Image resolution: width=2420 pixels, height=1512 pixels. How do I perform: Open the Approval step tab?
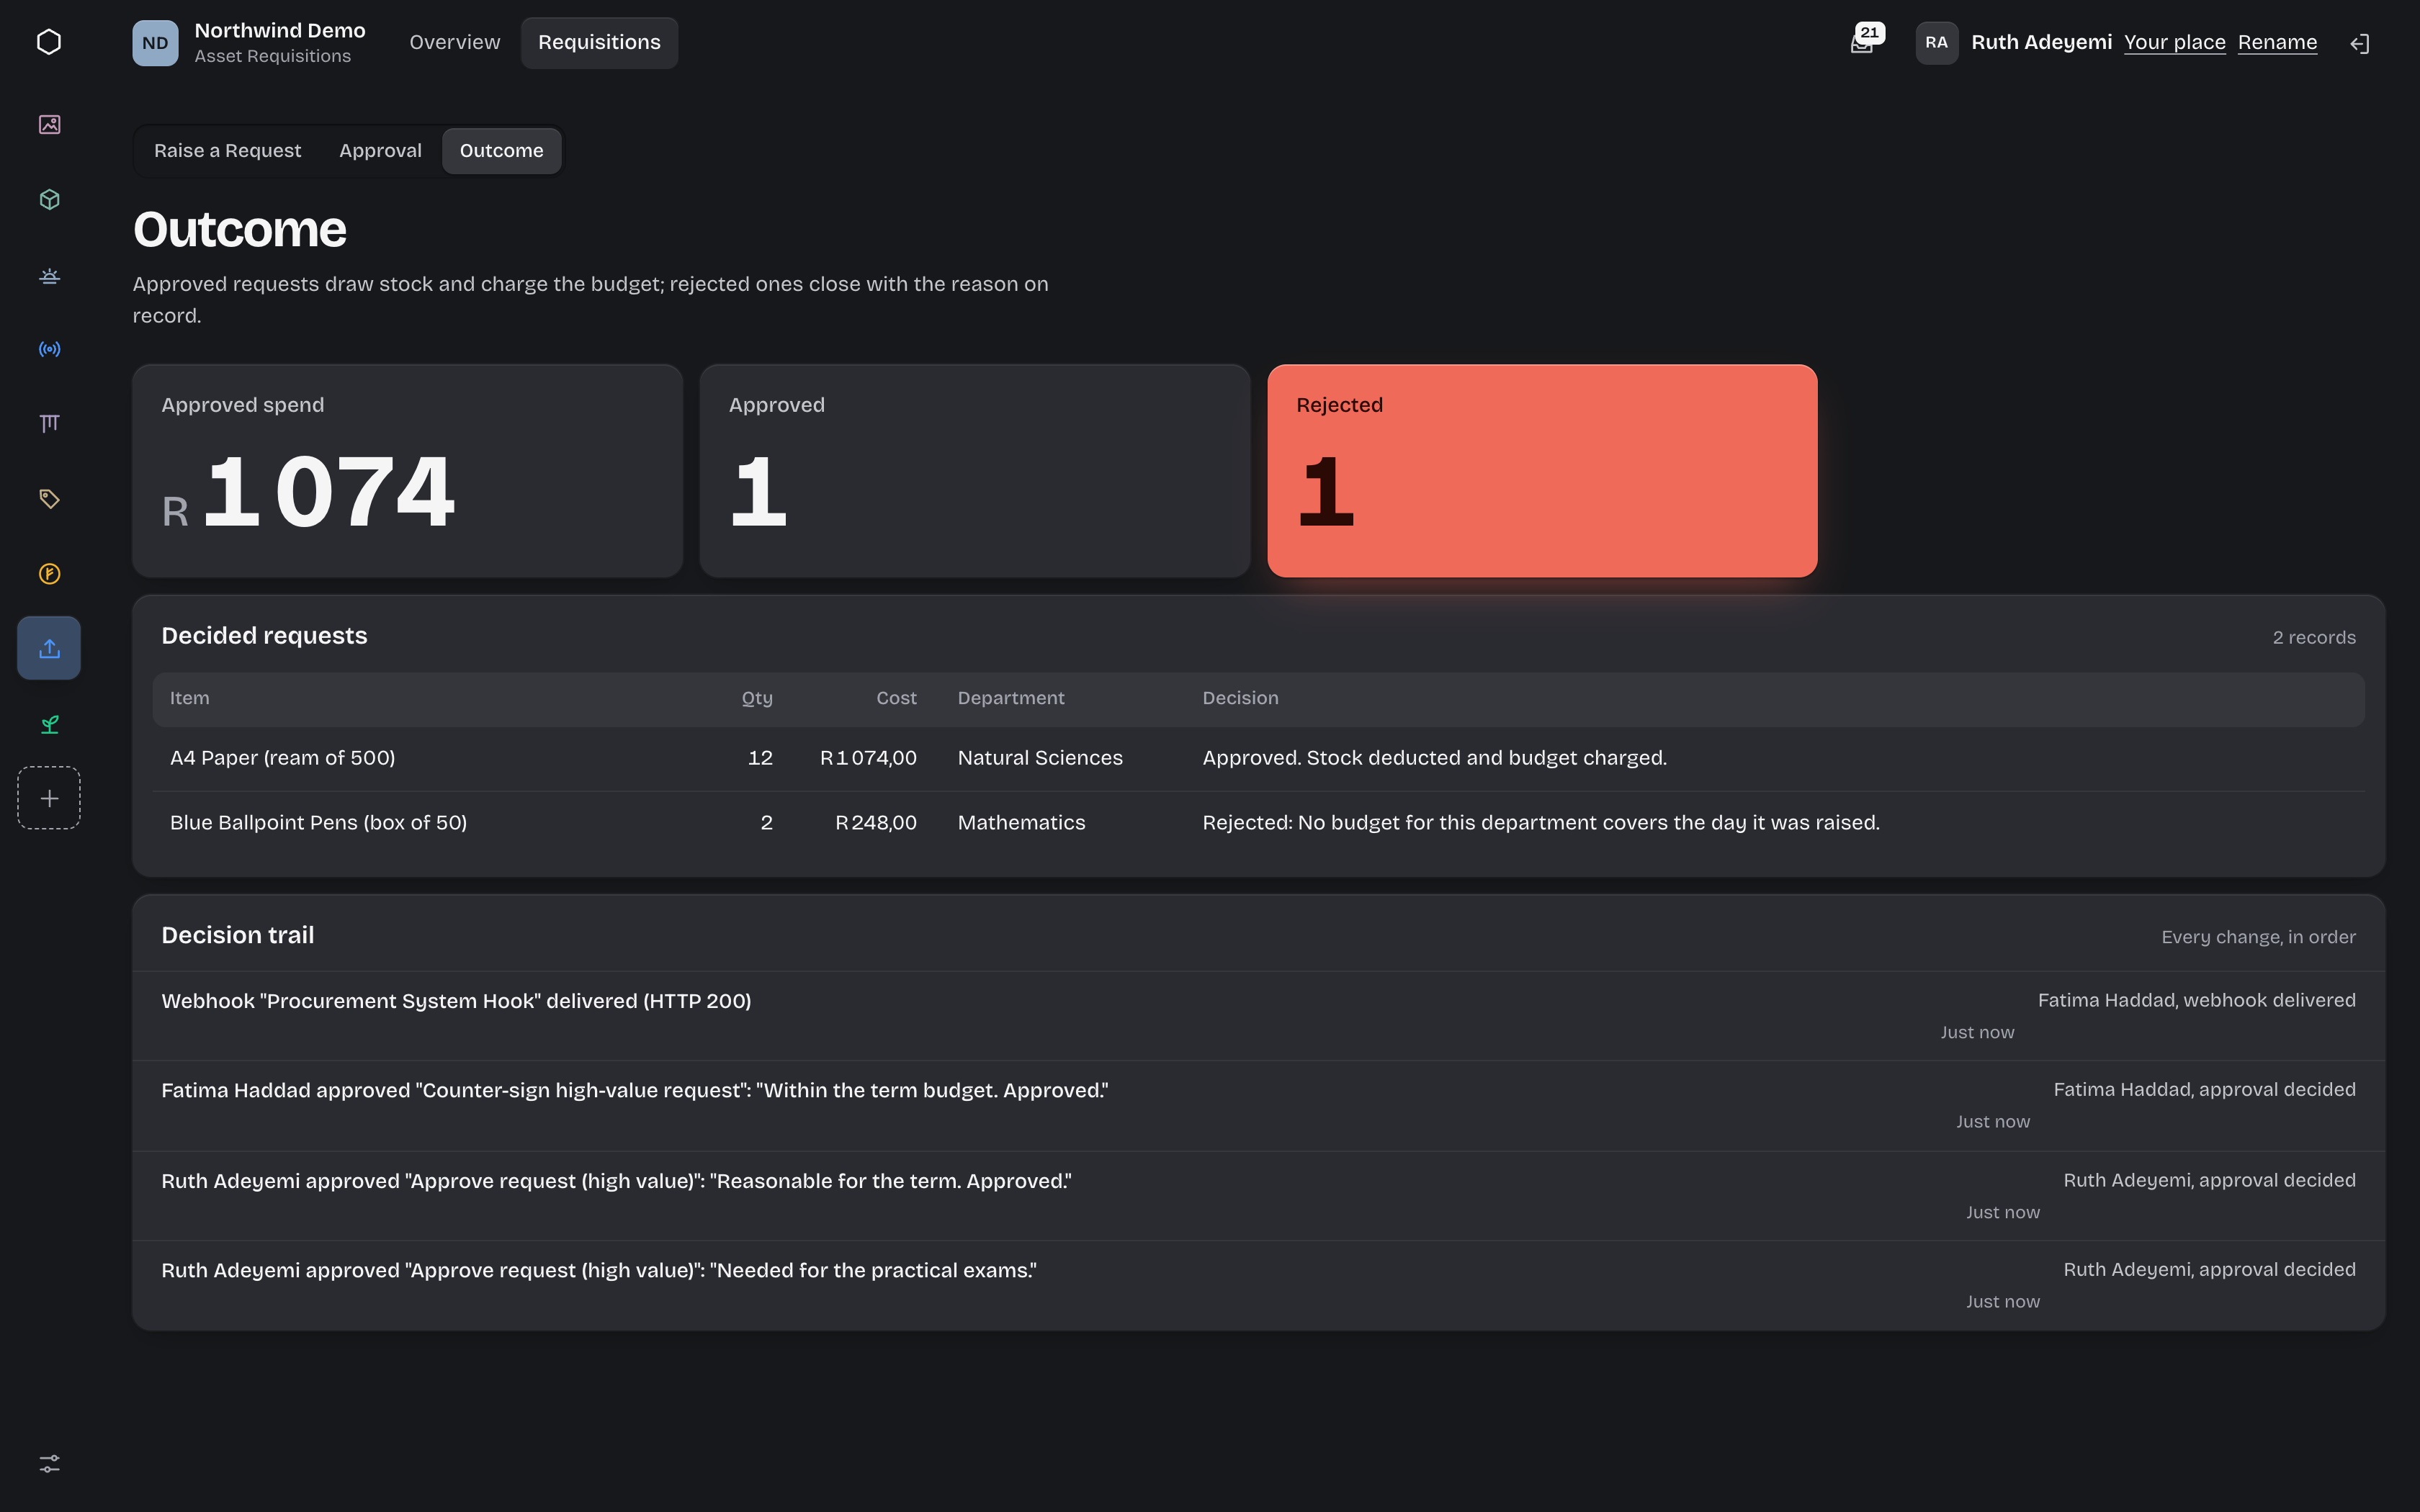(x=380, y=150)
